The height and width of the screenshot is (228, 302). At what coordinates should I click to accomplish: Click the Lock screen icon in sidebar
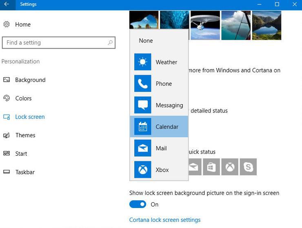(x=7, y=117)
